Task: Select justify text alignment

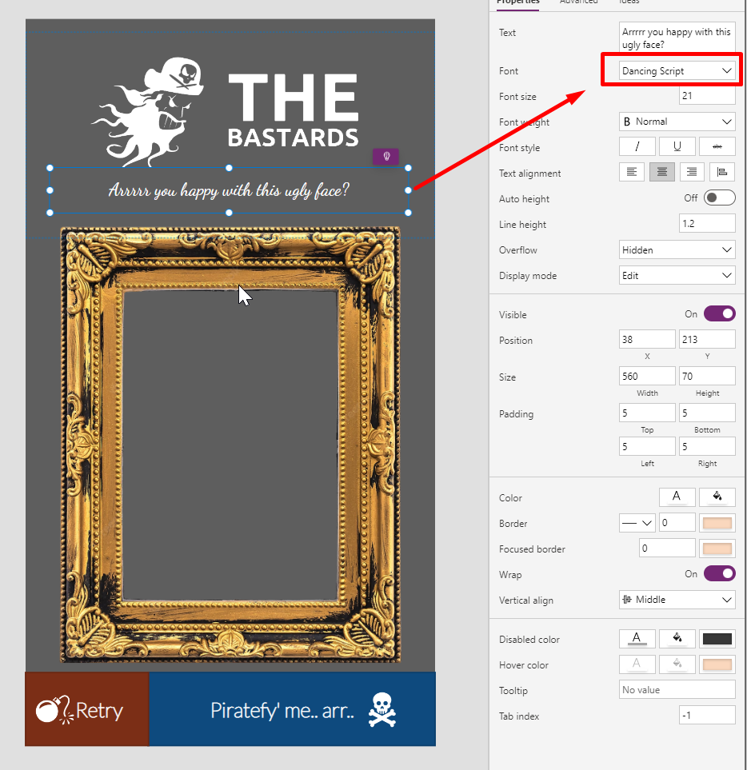Action: pos(722,172)
